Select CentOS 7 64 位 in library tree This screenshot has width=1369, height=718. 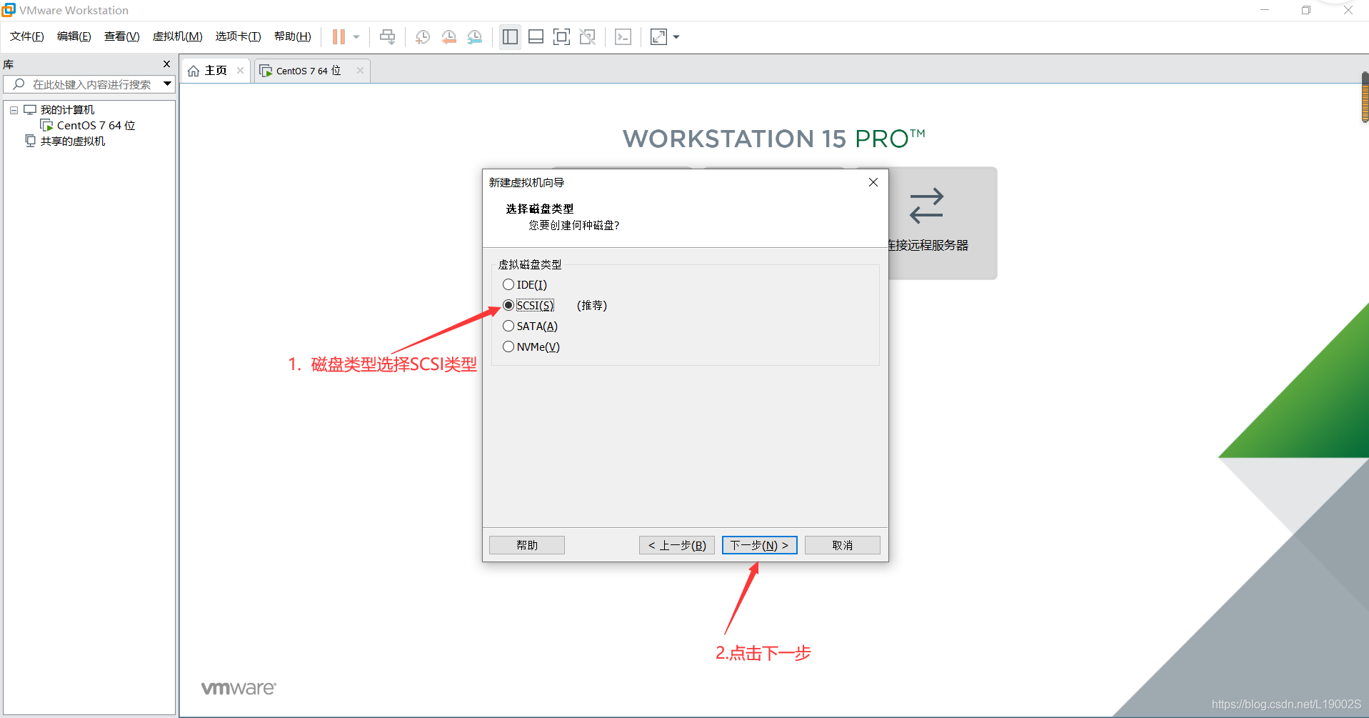(x=96, y=126)
